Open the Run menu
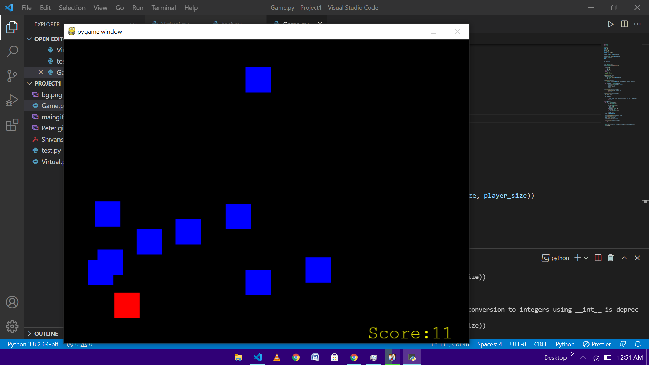The image size is (649, 365). (137, 7)
